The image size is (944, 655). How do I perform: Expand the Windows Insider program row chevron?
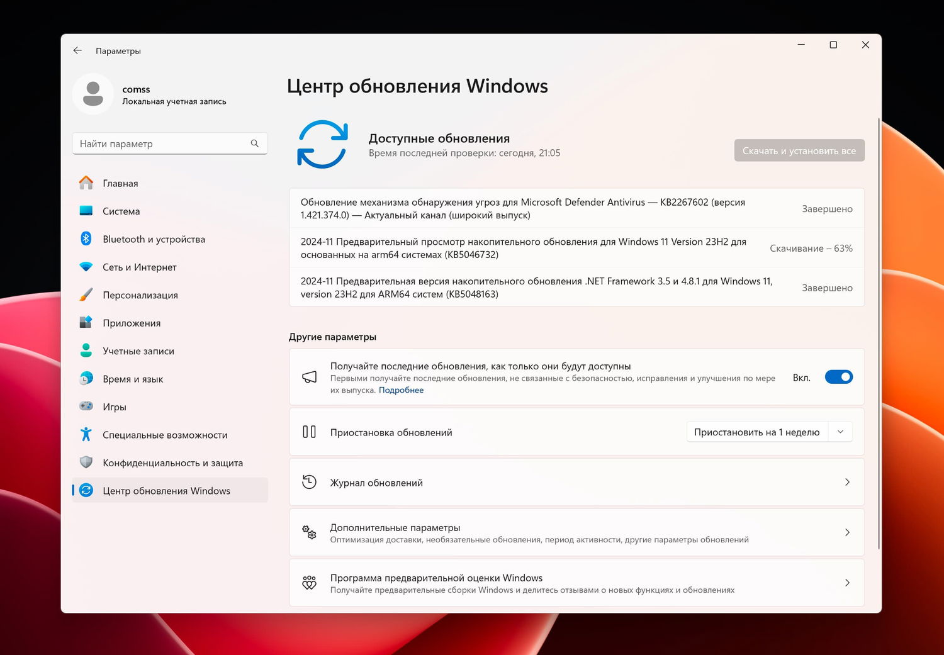click(847, 583)
